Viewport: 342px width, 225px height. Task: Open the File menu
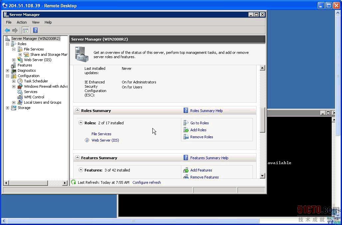[9, 22]
